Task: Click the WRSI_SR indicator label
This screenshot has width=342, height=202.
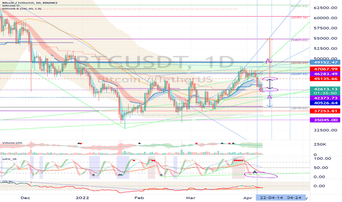Action: coord(10,159)
